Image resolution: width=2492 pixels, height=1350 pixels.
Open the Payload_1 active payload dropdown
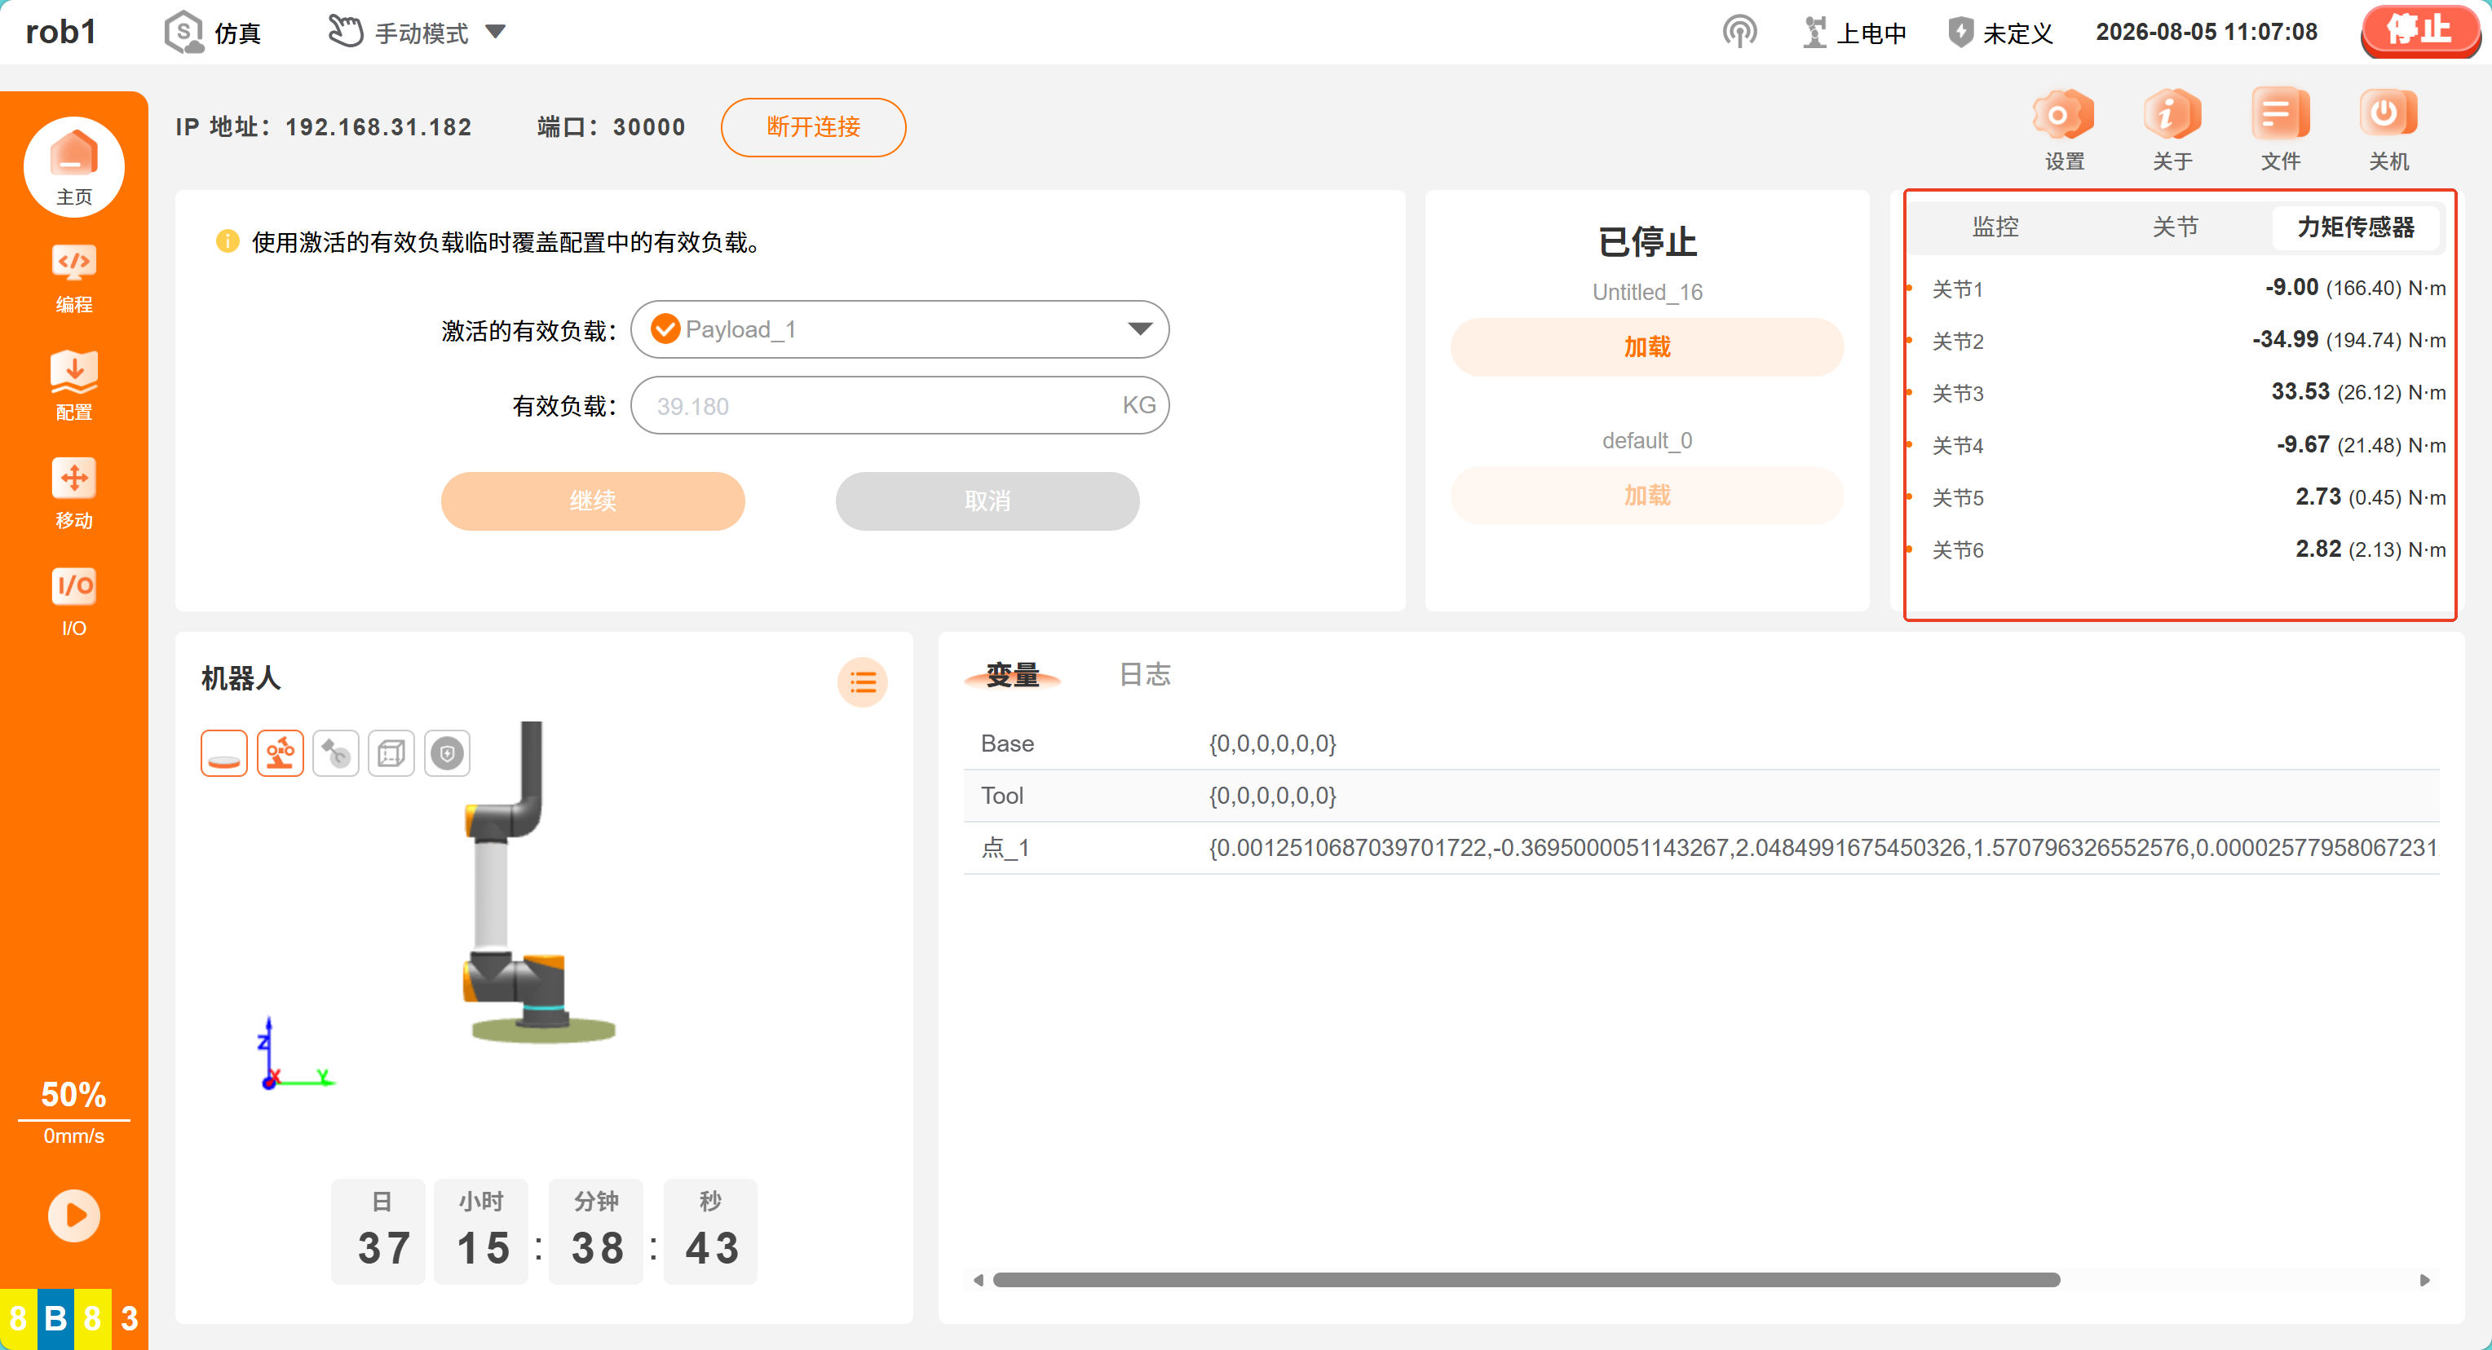(899, 330)
